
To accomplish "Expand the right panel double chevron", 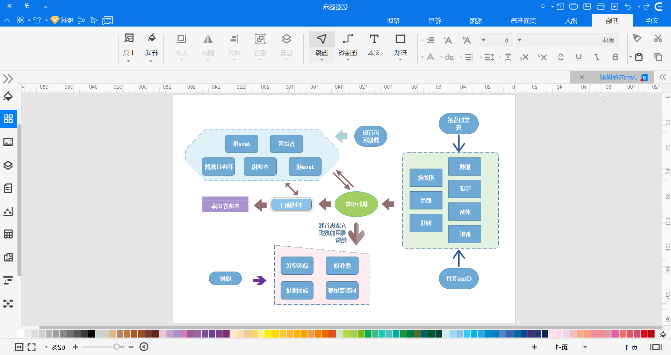I will pyautogui.click(x=663, y=77).
